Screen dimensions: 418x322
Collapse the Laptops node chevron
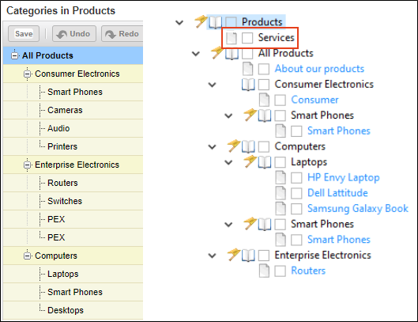[228, 162]
